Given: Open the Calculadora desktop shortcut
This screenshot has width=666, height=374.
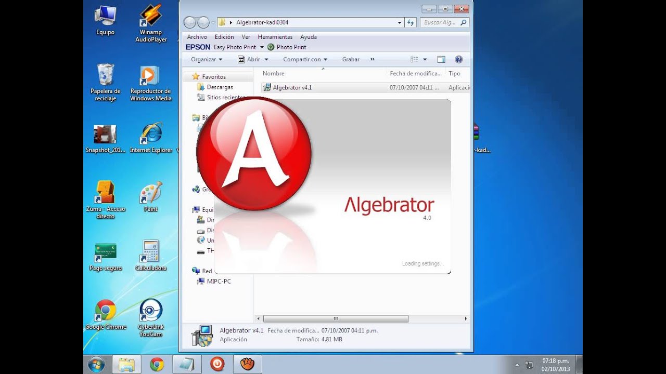Looking at the screenshot, I should pyautogui.click(x=151, y=256).
